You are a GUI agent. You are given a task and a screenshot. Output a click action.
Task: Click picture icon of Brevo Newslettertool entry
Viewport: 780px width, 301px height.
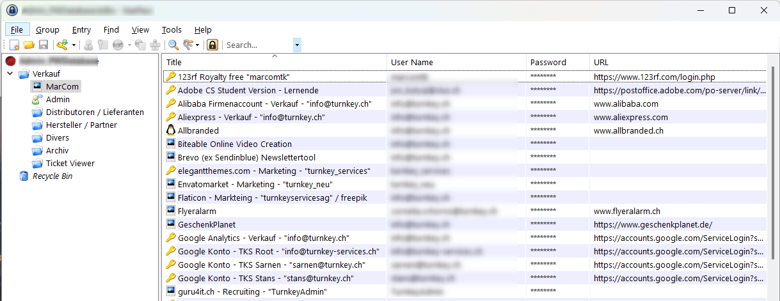170,157
